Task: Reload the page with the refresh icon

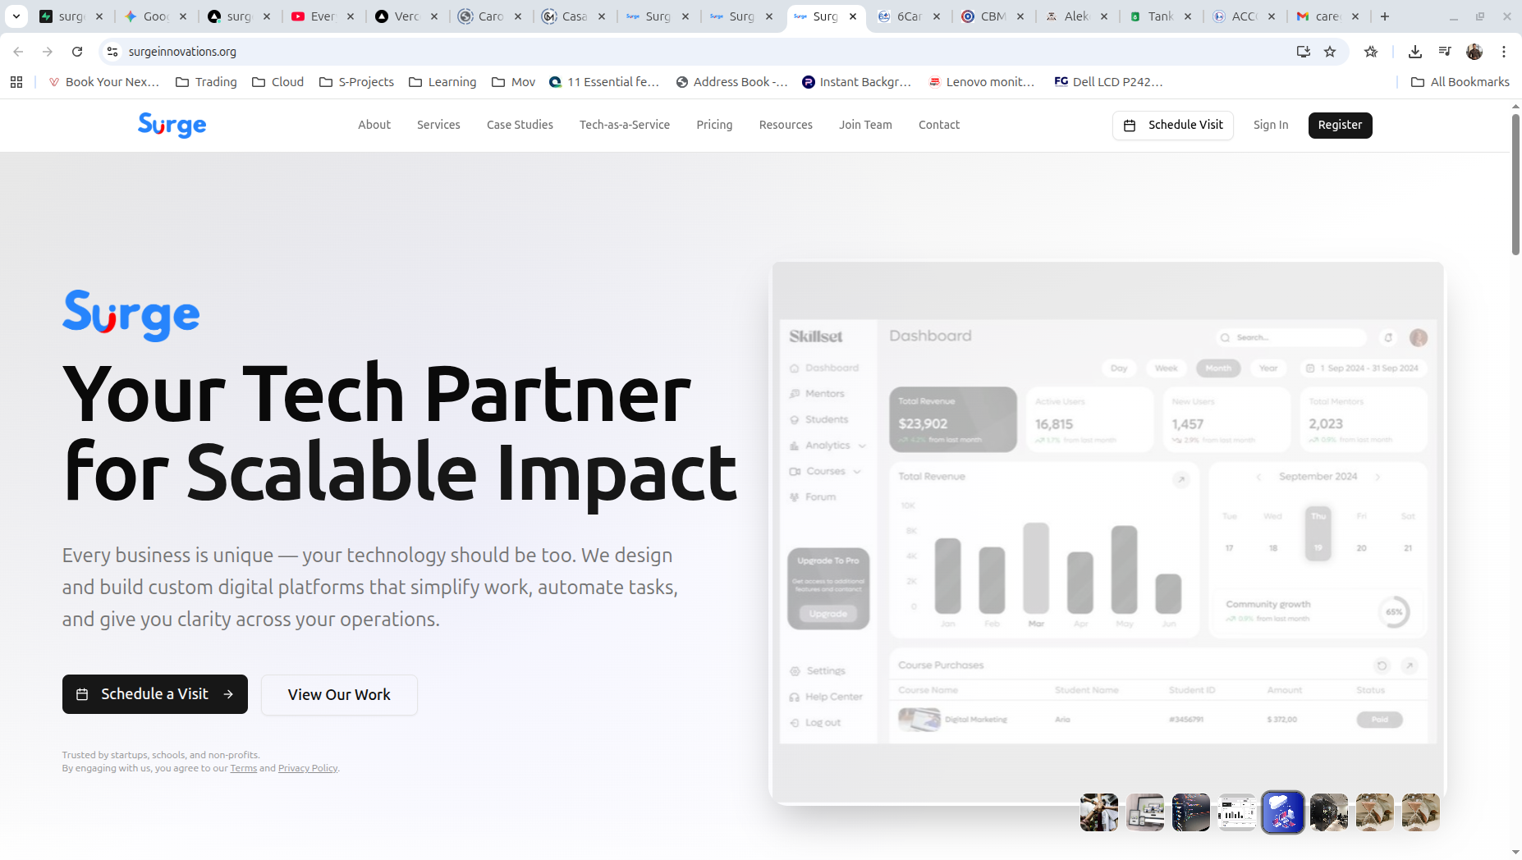Action: point(77,52)
